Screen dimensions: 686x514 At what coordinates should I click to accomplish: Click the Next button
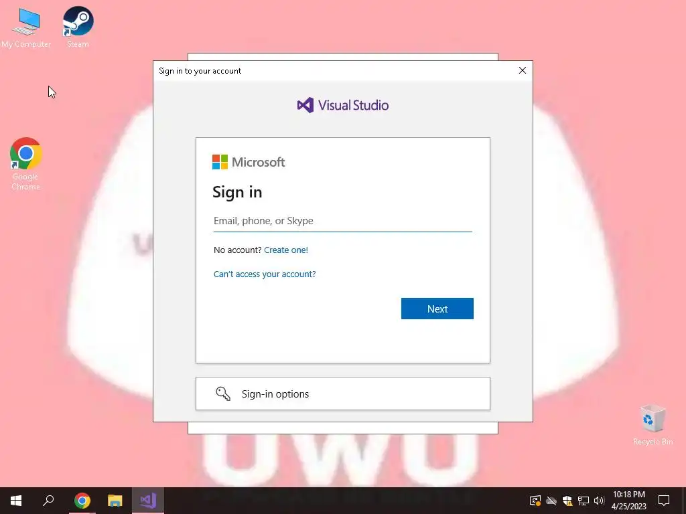click(437, 309)
